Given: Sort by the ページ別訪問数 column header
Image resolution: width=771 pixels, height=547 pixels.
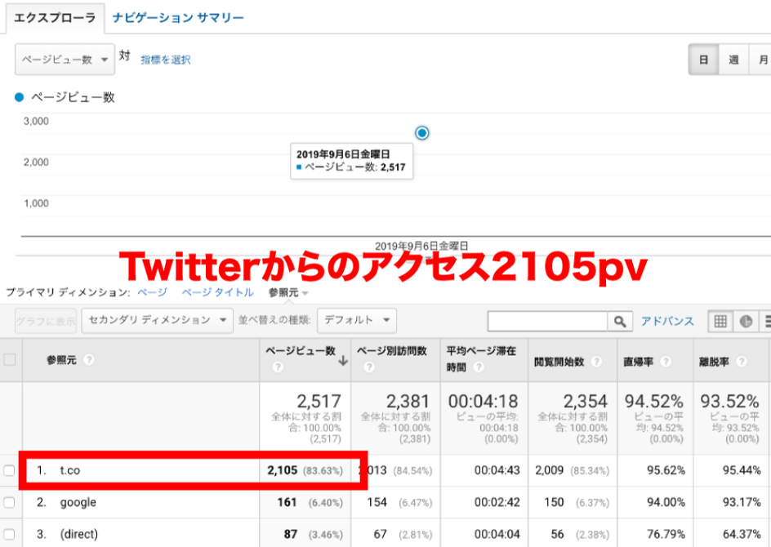Looking at the screenshot, I should [x=392, y=351].
